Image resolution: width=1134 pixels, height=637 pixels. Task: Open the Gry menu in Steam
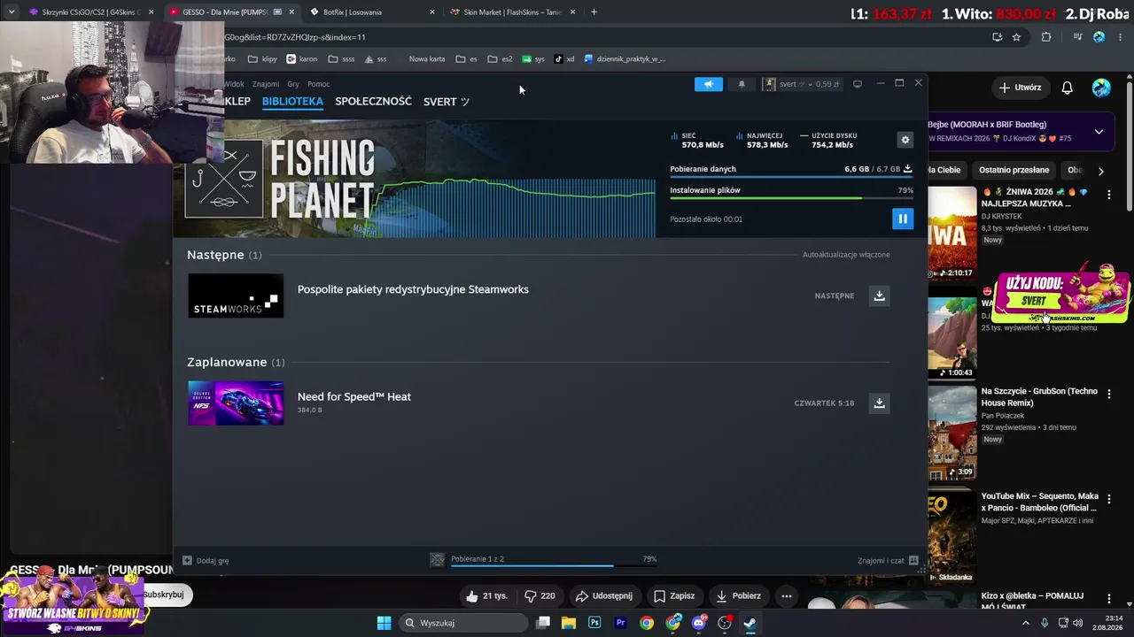coord(293,84)
